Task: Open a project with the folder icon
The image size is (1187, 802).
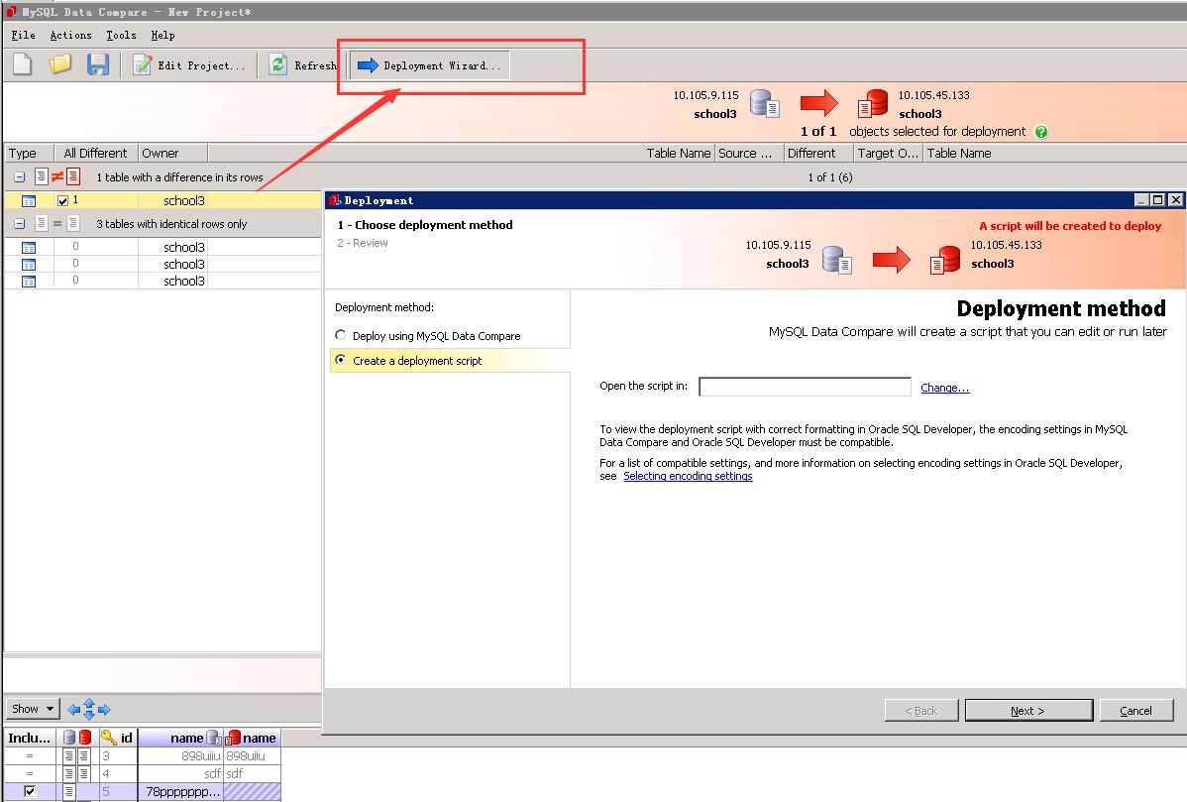Action: [x=59, y=64]
